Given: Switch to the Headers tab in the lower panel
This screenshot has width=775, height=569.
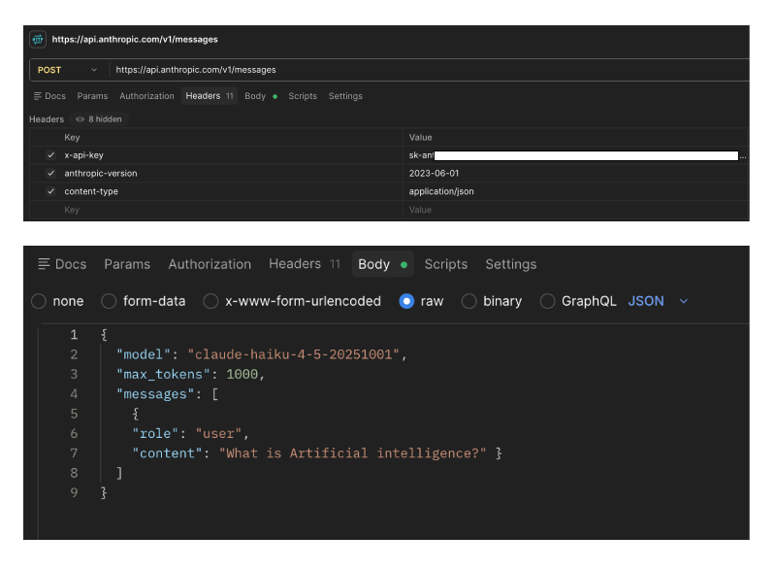Looking at the screenshot, I should tap(305, 264).
